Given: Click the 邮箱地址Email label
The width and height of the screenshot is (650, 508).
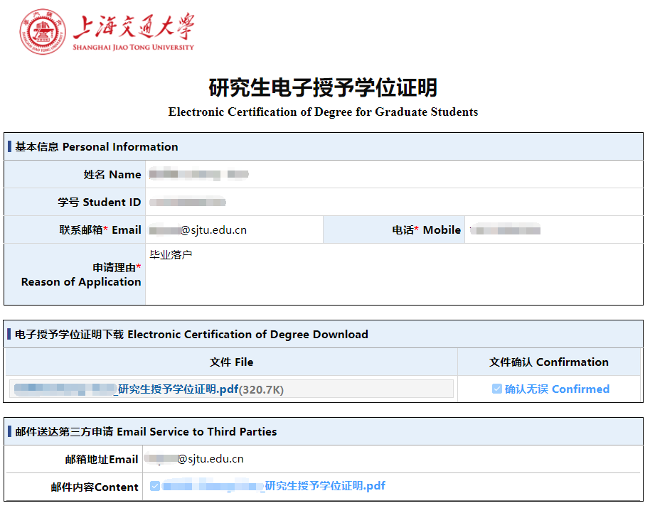Looking at the screenshot, I should pos(102,459).
